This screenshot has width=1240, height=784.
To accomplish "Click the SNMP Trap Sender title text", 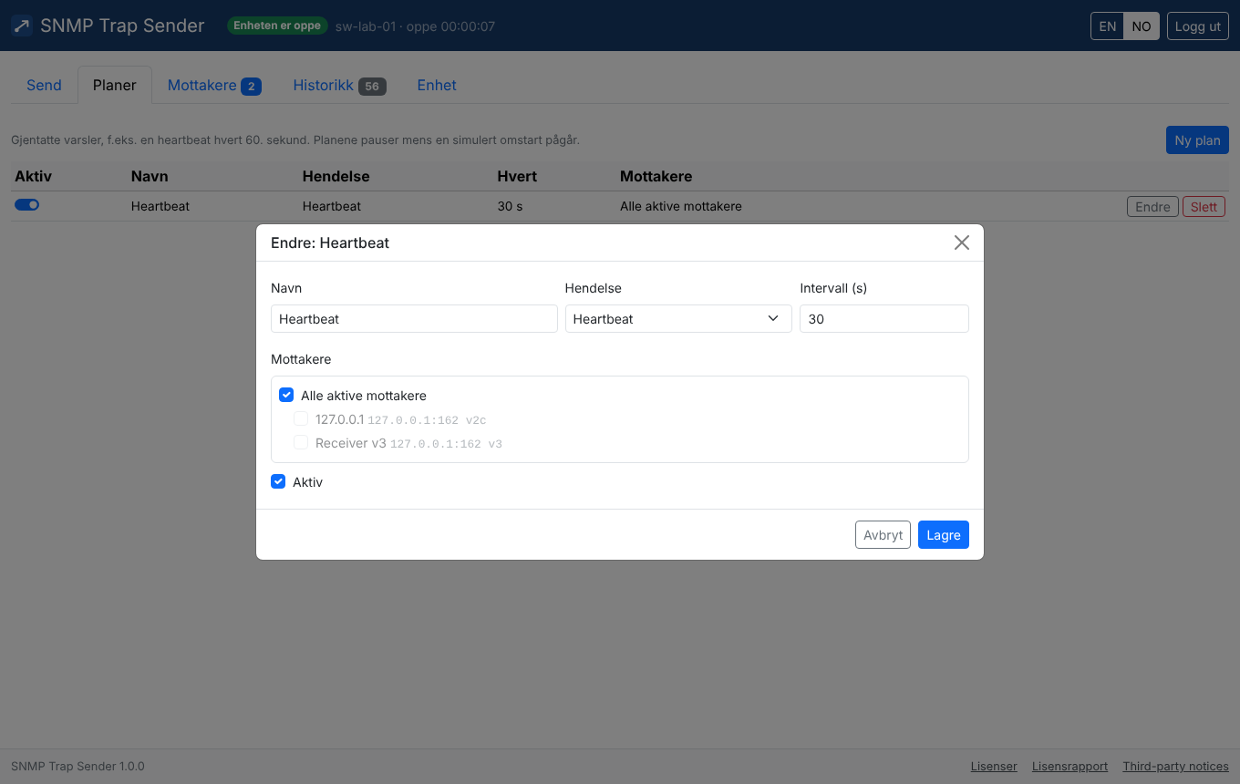I will pos(122,26).
